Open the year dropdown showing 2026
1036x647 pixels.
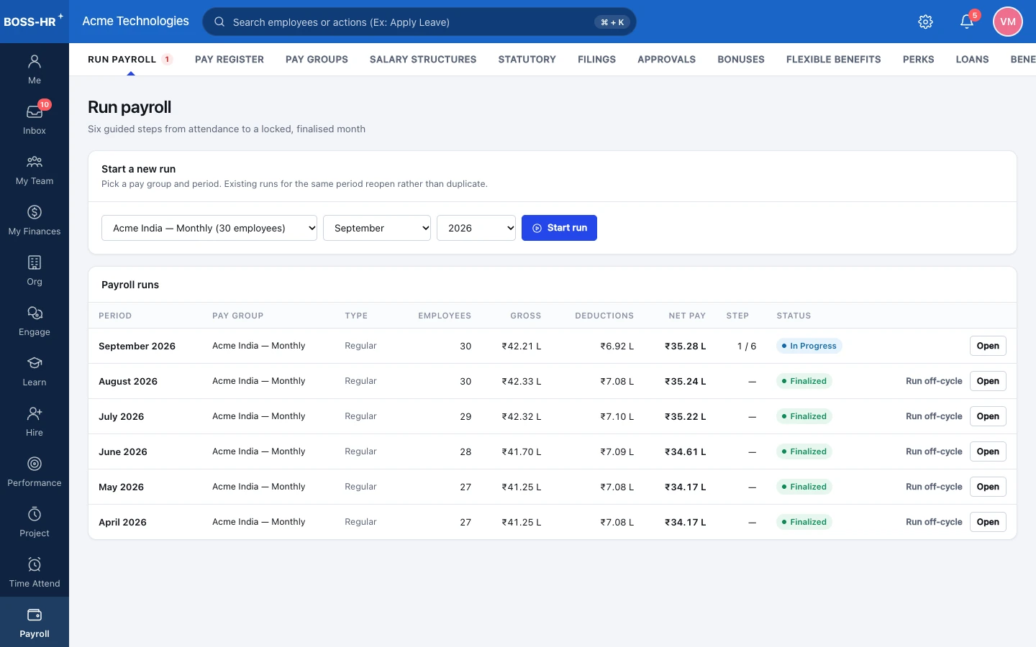pyautogui.click(x=476, y=228)
